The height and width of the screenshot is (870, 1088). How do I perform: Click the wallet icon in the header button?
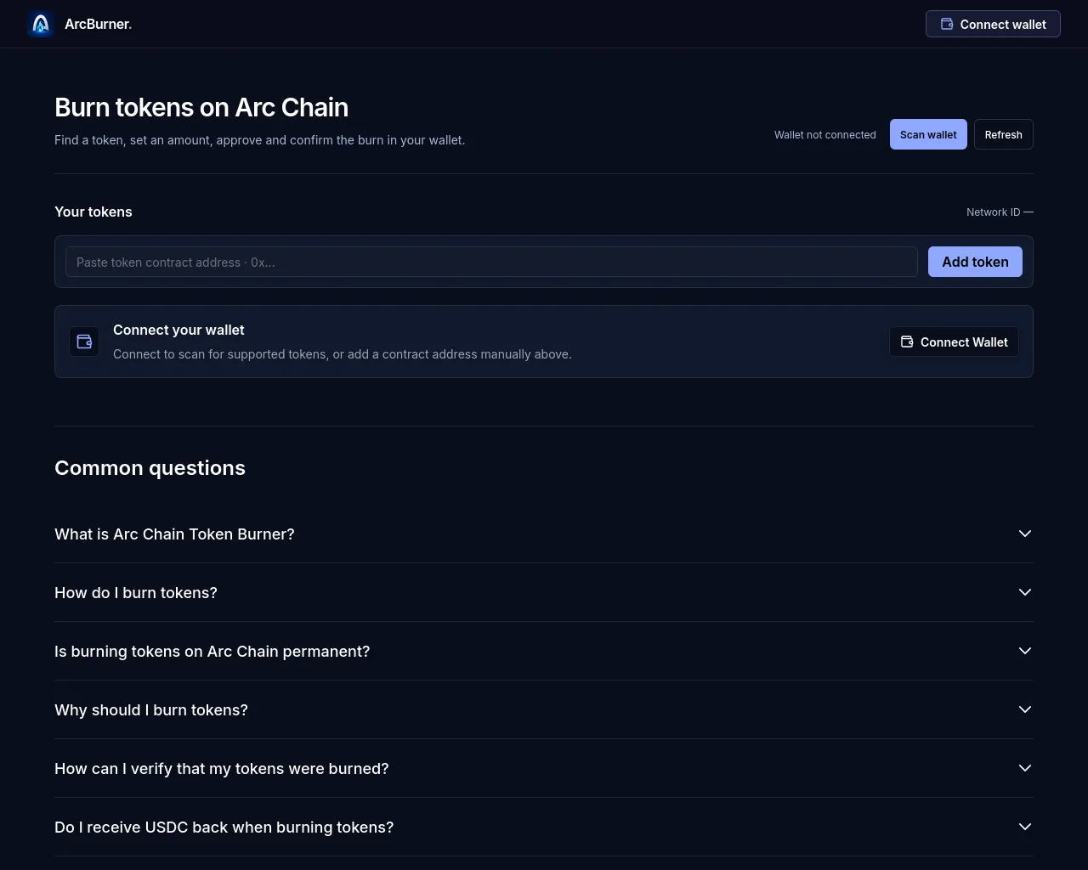click(x=947, y=24)
